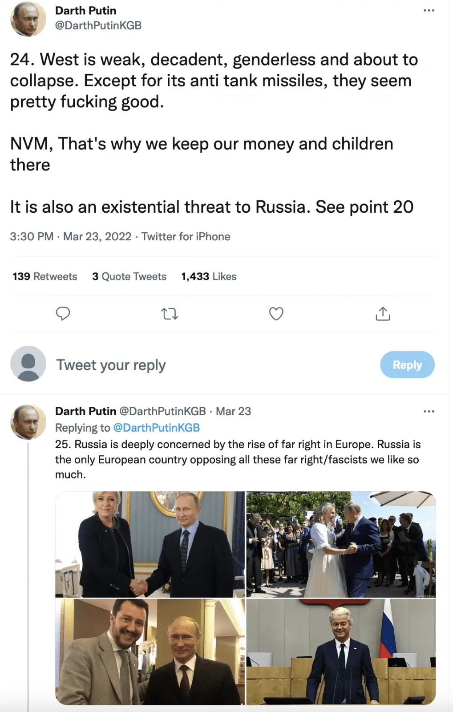View the 1,433 Likes list
Screen dimensions: 453x712
tap(209, 276)
